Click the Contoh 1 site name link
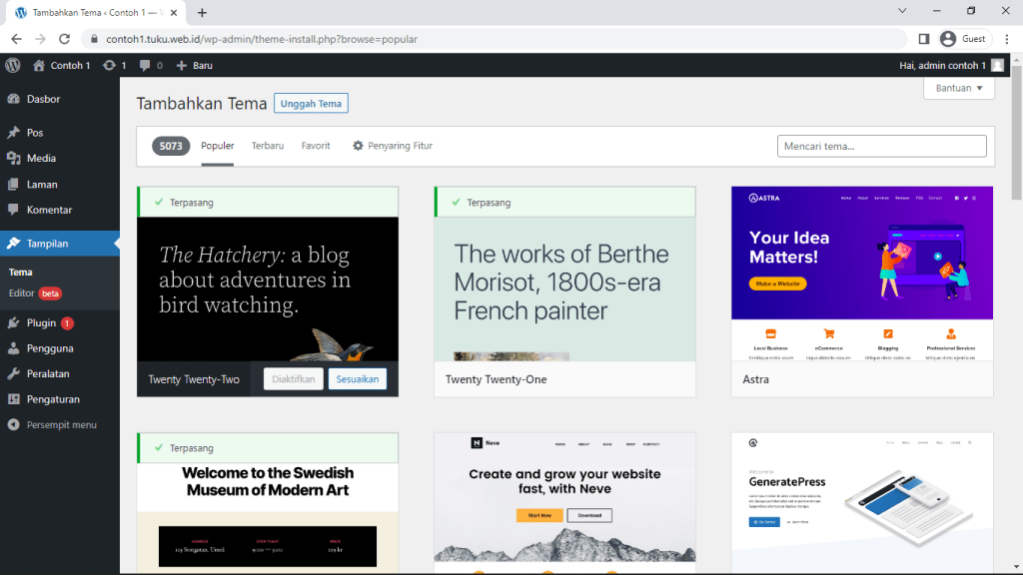 (x=71, y=65)
